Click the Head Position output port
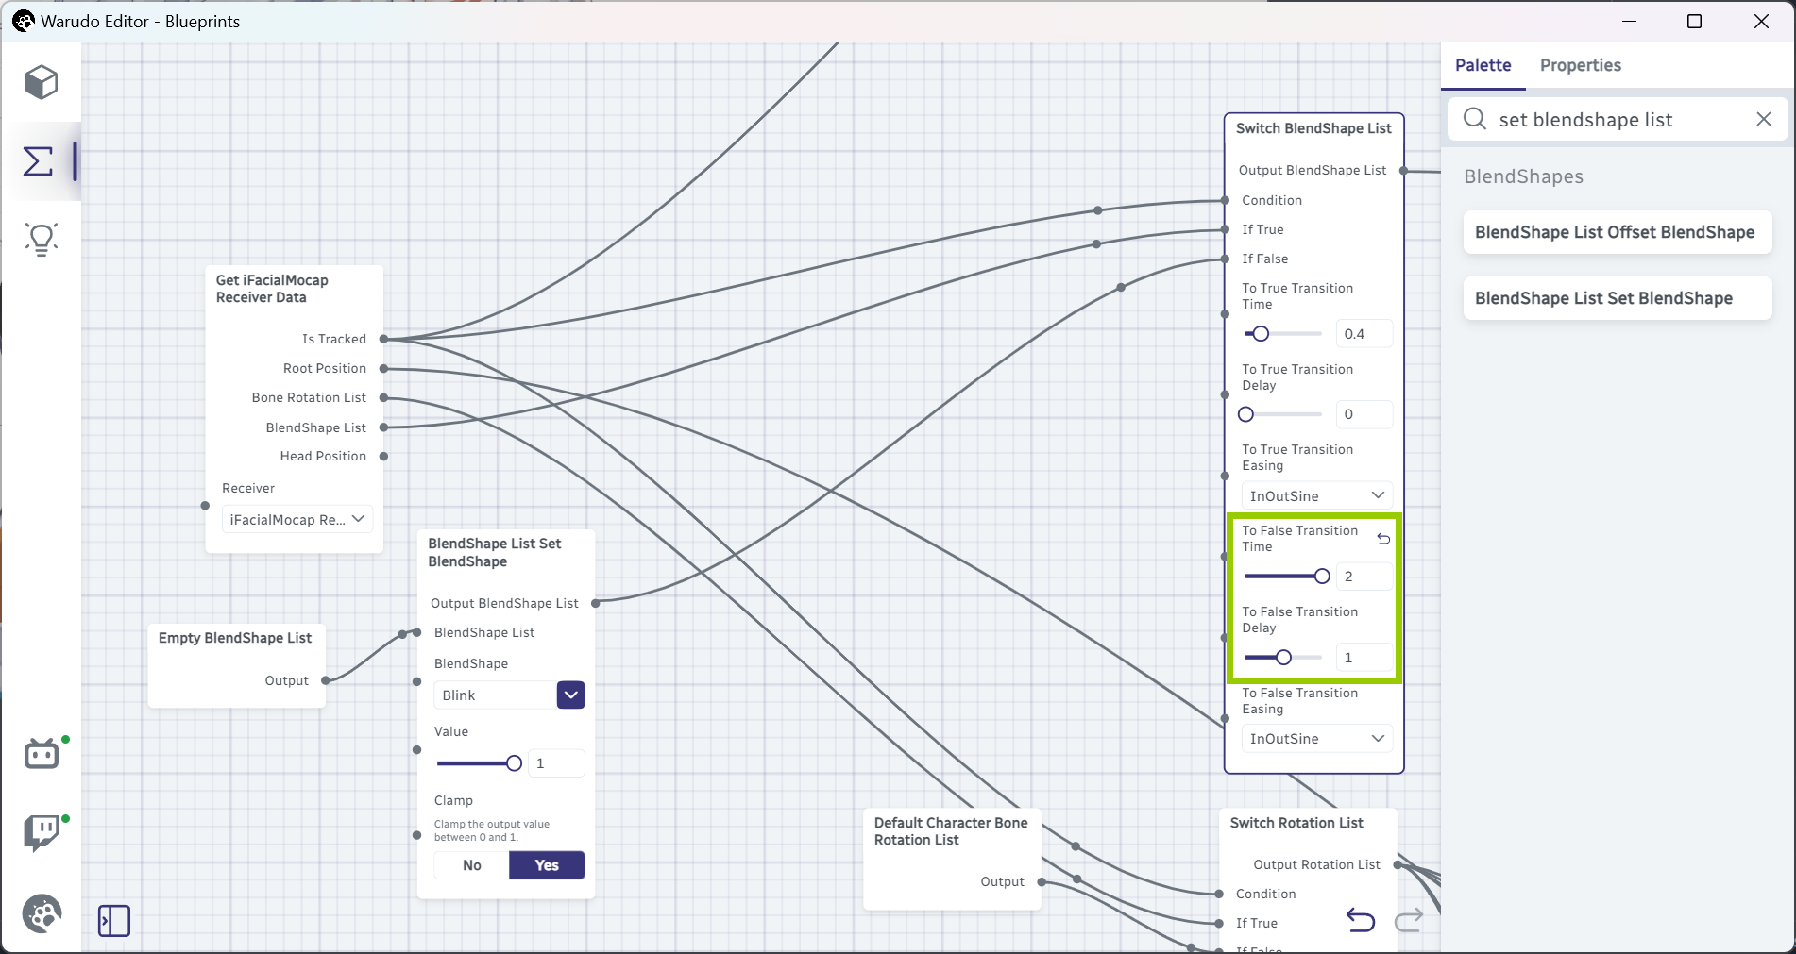This screenshot has height=954, width=1796. 384,457
